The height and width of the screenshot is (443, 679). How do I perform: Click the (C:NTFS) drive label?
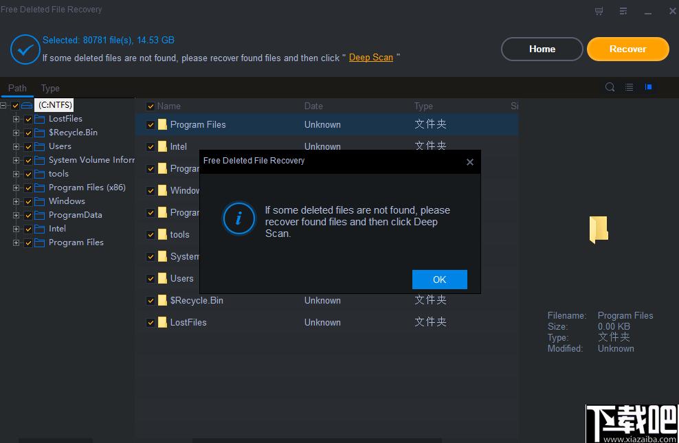(55, 105)
